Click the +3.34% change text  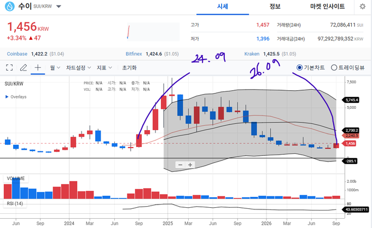(x=16, y=38)
